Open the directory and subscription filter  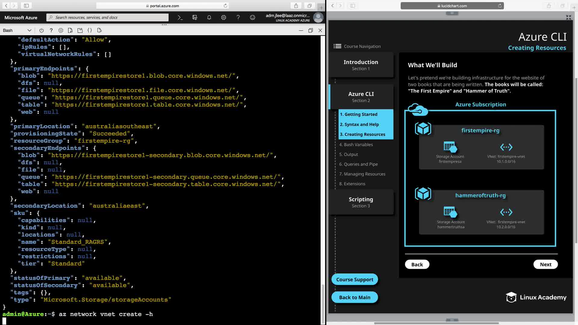coord(195,17)
